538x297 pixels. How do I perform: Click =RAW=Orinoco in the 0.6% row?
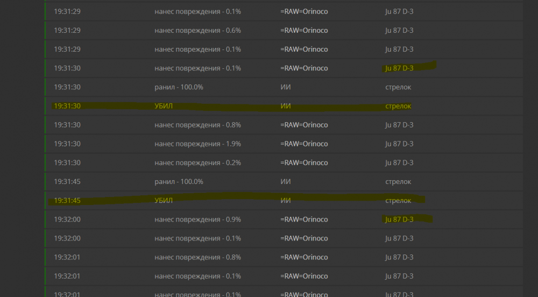click(x=304, y=31)
